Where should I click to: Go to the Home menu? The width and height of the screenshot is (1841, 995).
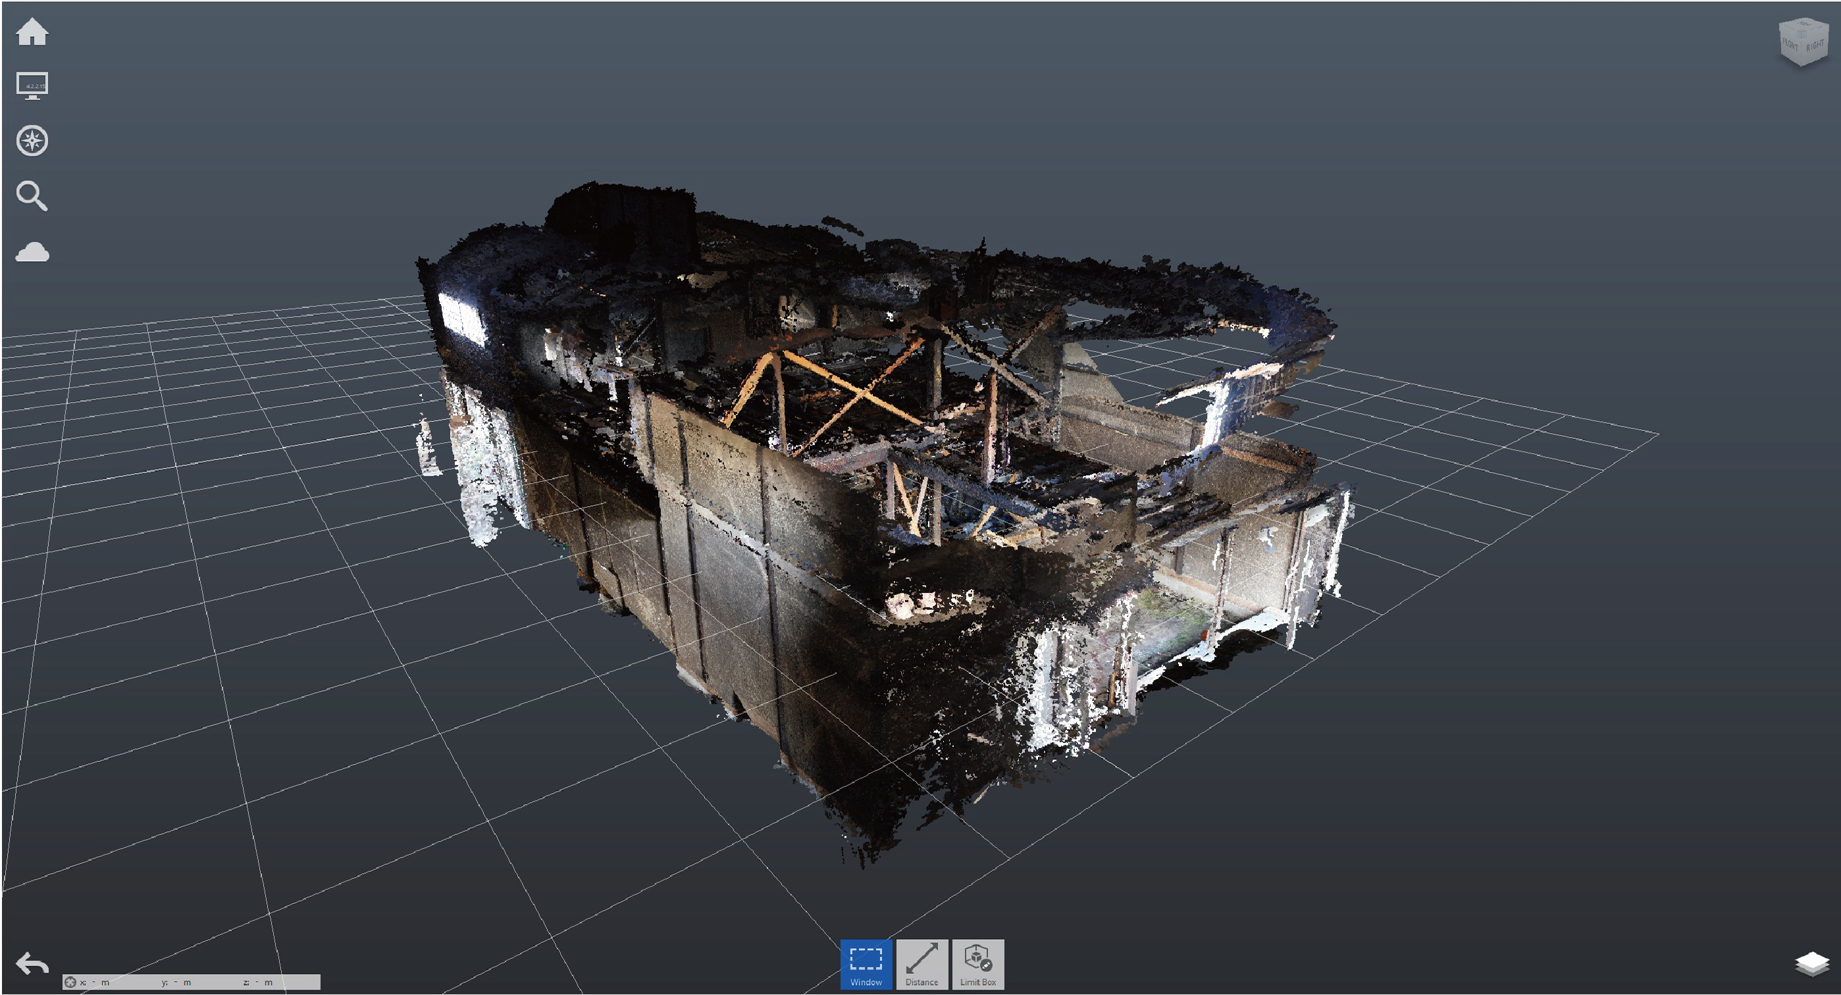pyautogui.click(x=32, y=32)
